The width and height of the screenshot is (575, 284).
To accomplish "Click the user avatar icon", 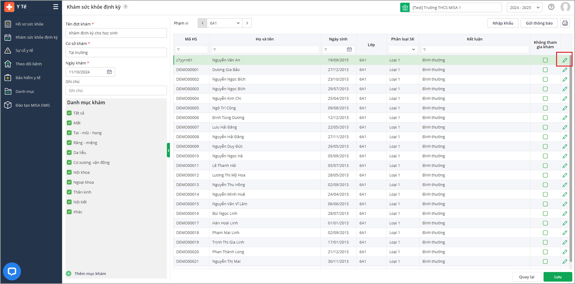I will pos(565,7).
